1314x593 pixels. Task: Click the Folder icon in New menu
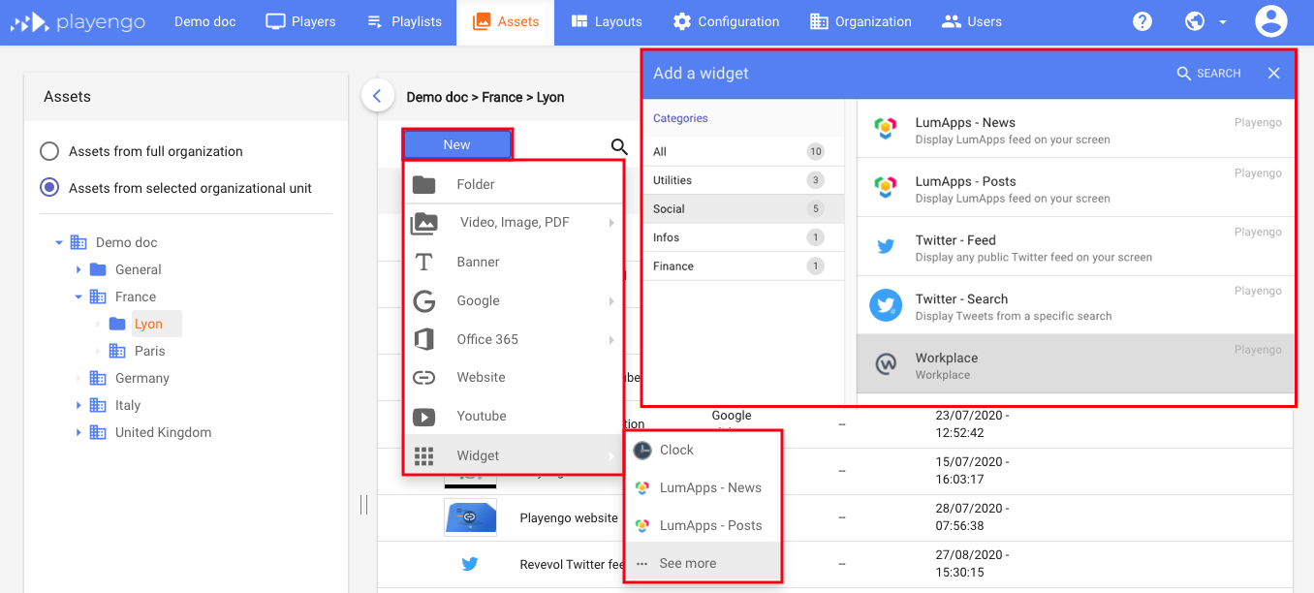click(x=423, y=184)
